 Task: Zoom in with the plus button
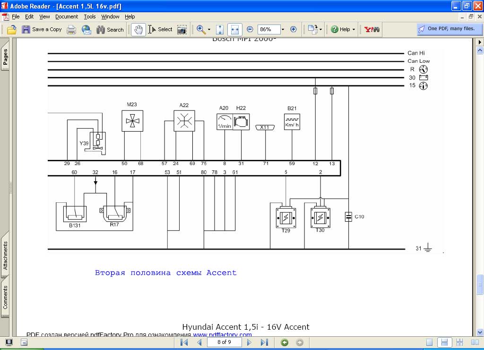[x=294, y=30]
